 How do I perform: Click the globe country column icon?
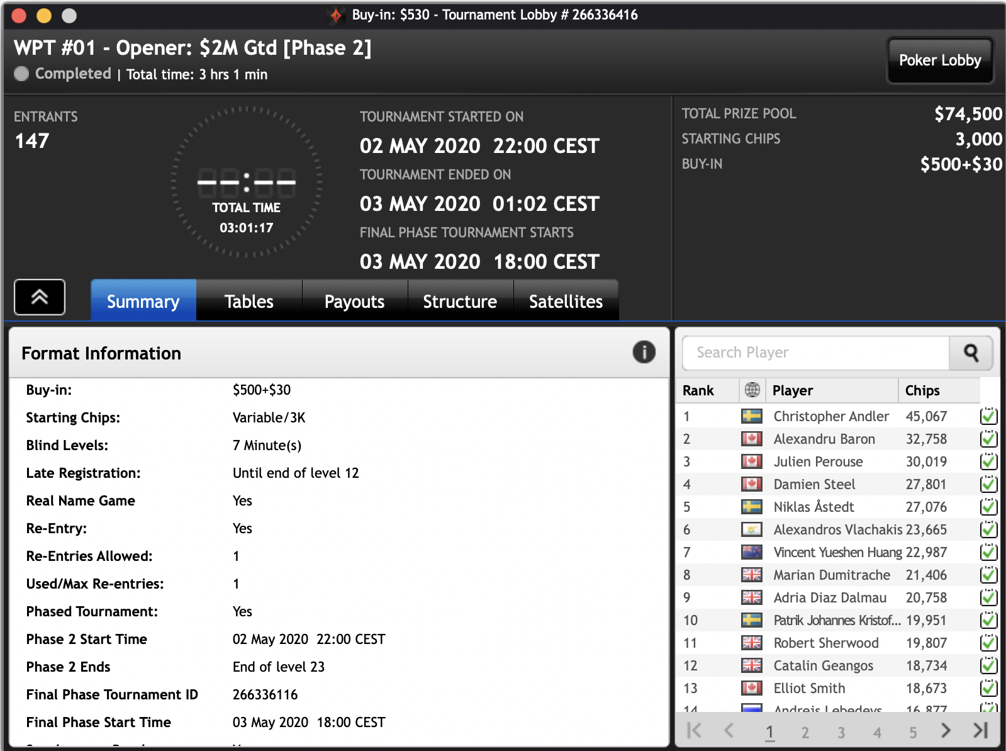tap(752, 390)
